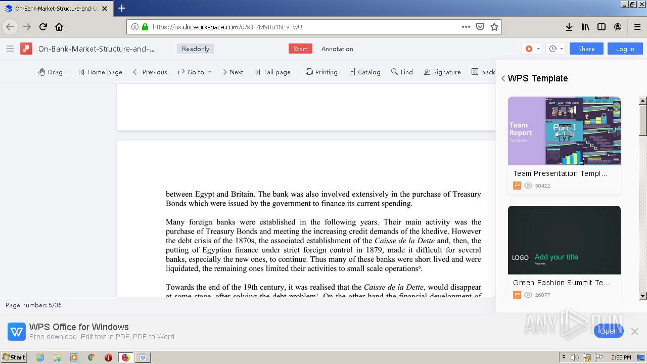Click the red WPS PDF logo icon
The width and height of the screenshot is (647, 364).
point(26,49)
